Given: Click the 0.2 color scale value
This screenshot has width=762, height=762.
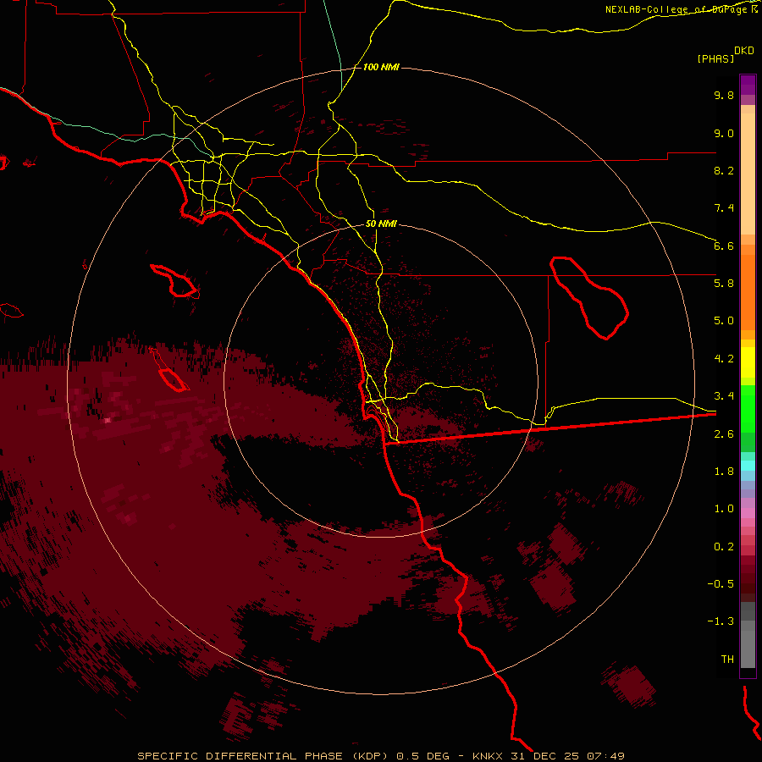Looking at the screenshot, I should (x=724, y=547).
